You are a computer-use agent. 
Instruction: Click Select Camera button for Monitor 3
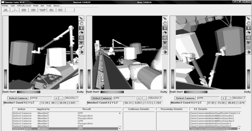click(x=185, y=98)
